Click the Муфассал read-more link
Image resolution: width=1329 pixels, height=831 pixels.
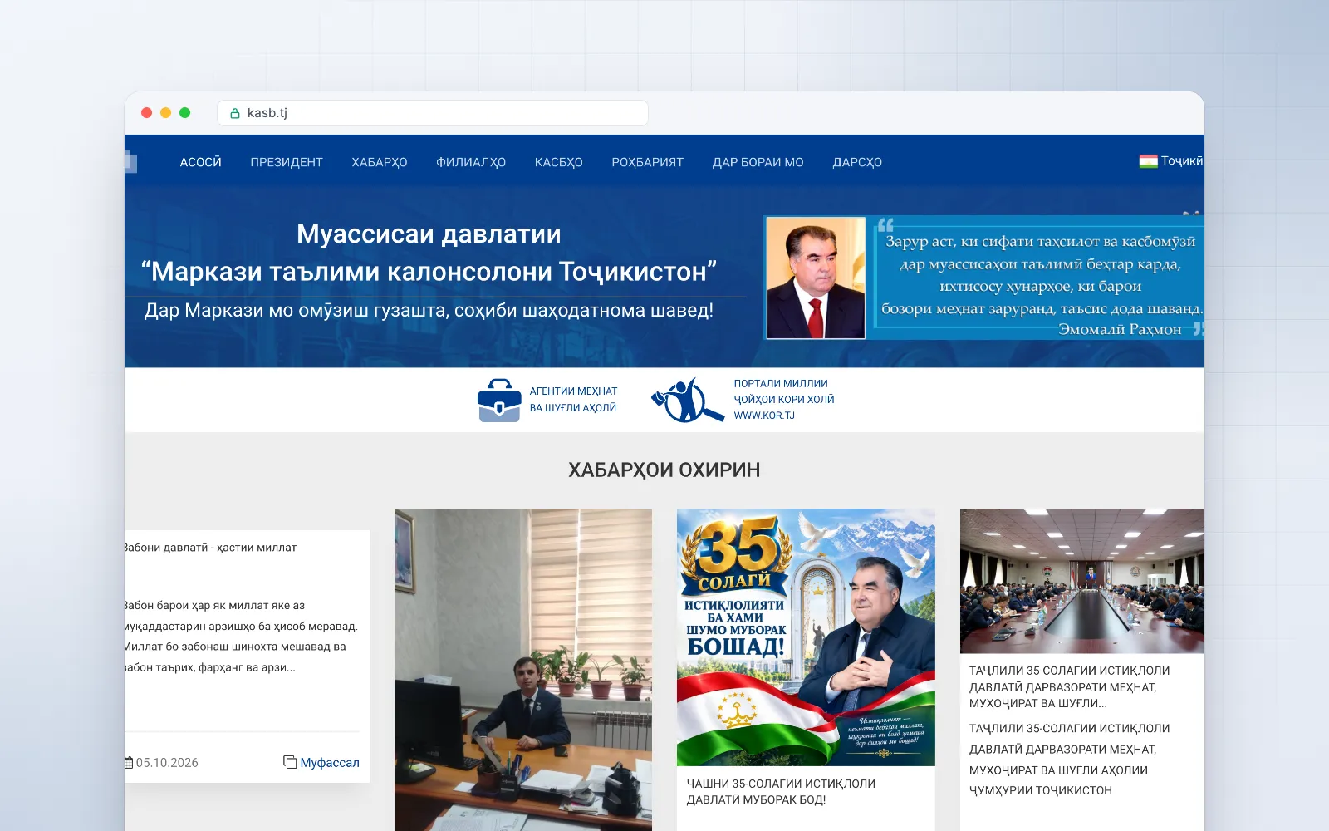coord(330,762)
